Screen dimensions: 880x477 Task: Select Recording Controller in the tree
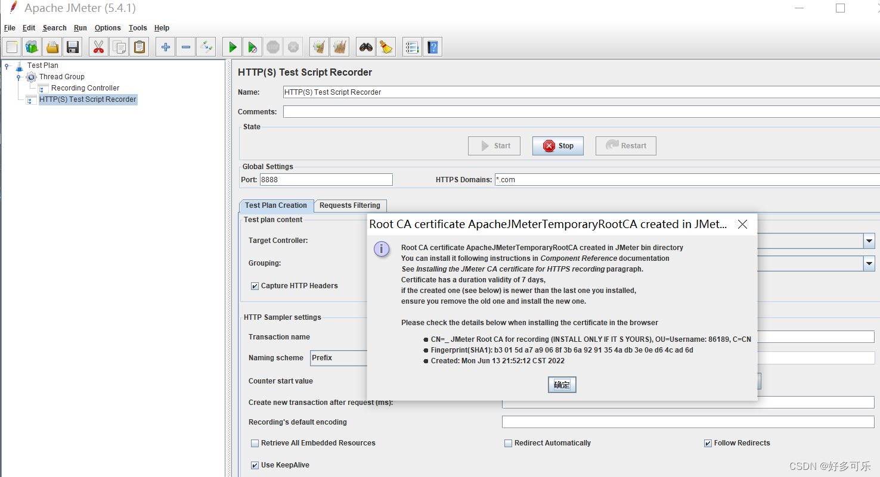(85, 88)
